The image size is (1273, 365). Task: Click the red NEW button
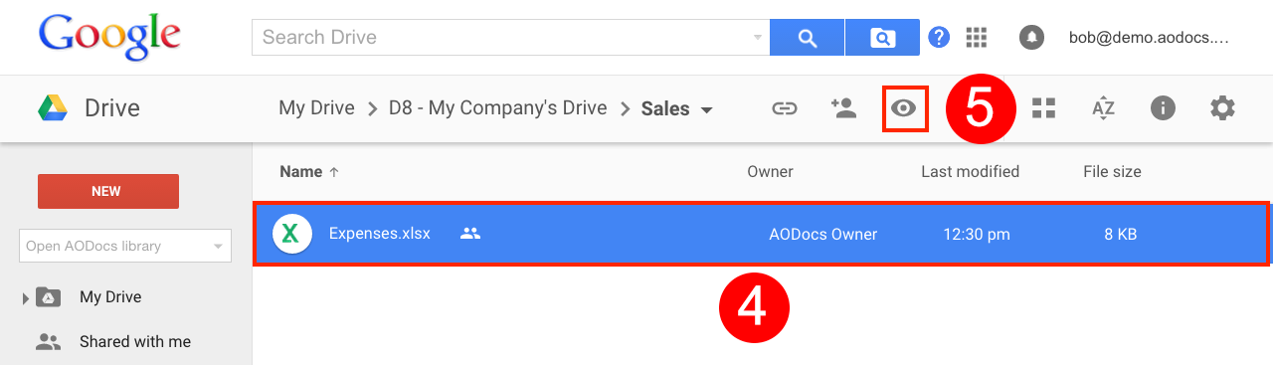(x=108, y=191)
